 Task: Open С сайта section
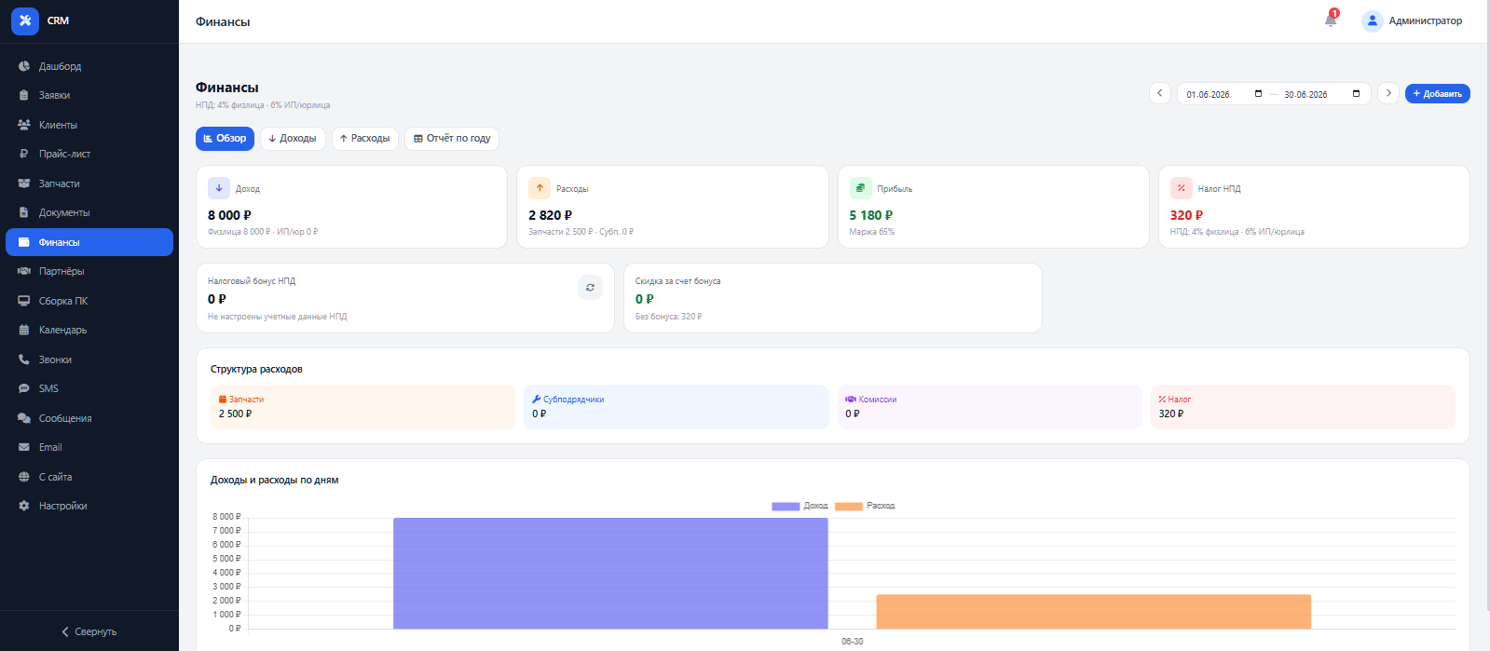click(x=89, y=477)
